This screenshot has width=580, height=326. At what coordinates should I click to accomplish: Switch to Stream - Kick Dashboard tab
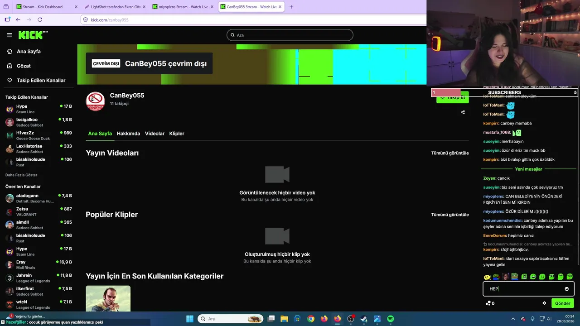[43, 7]
